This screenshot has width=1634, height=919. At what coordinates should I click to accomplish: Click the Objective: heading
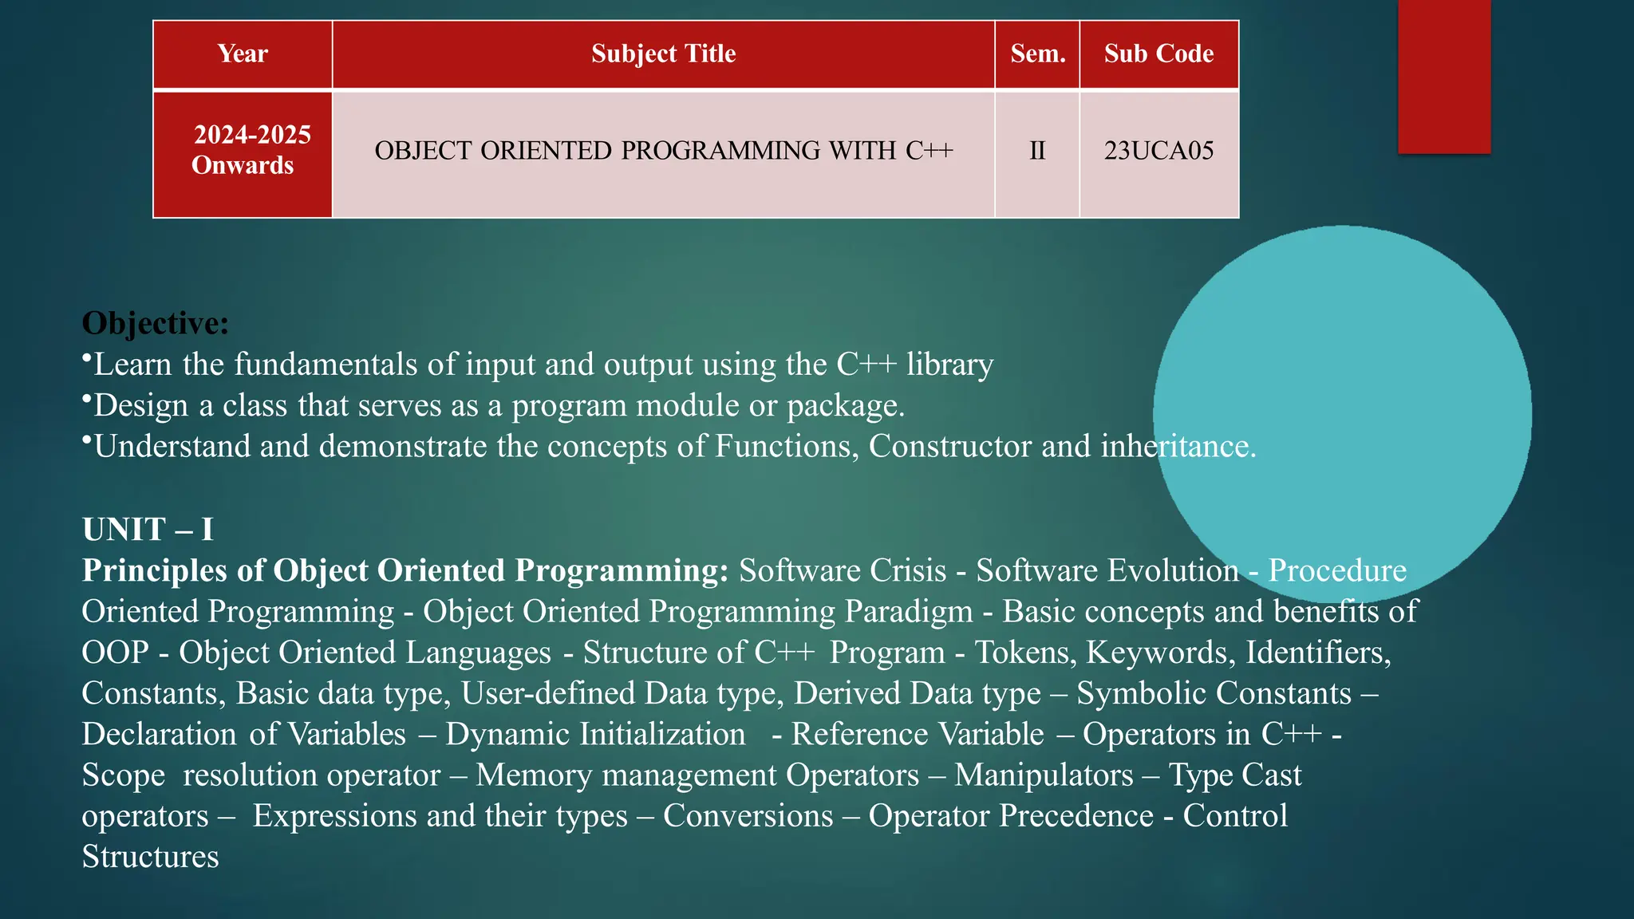click(x=156, y=323)
